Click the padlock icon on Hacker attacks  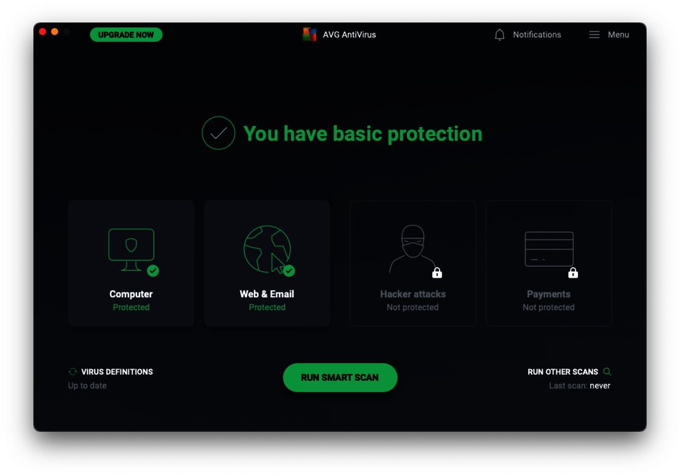point(437,272)
